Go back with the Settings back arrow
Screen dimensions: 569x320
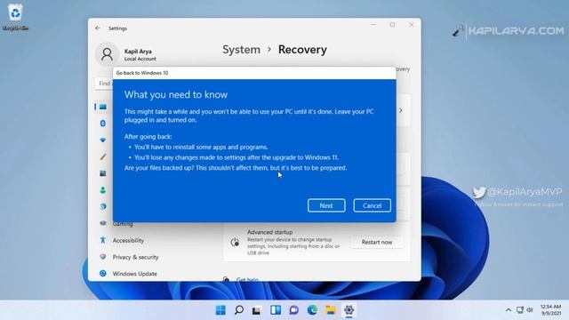point(98,28)
